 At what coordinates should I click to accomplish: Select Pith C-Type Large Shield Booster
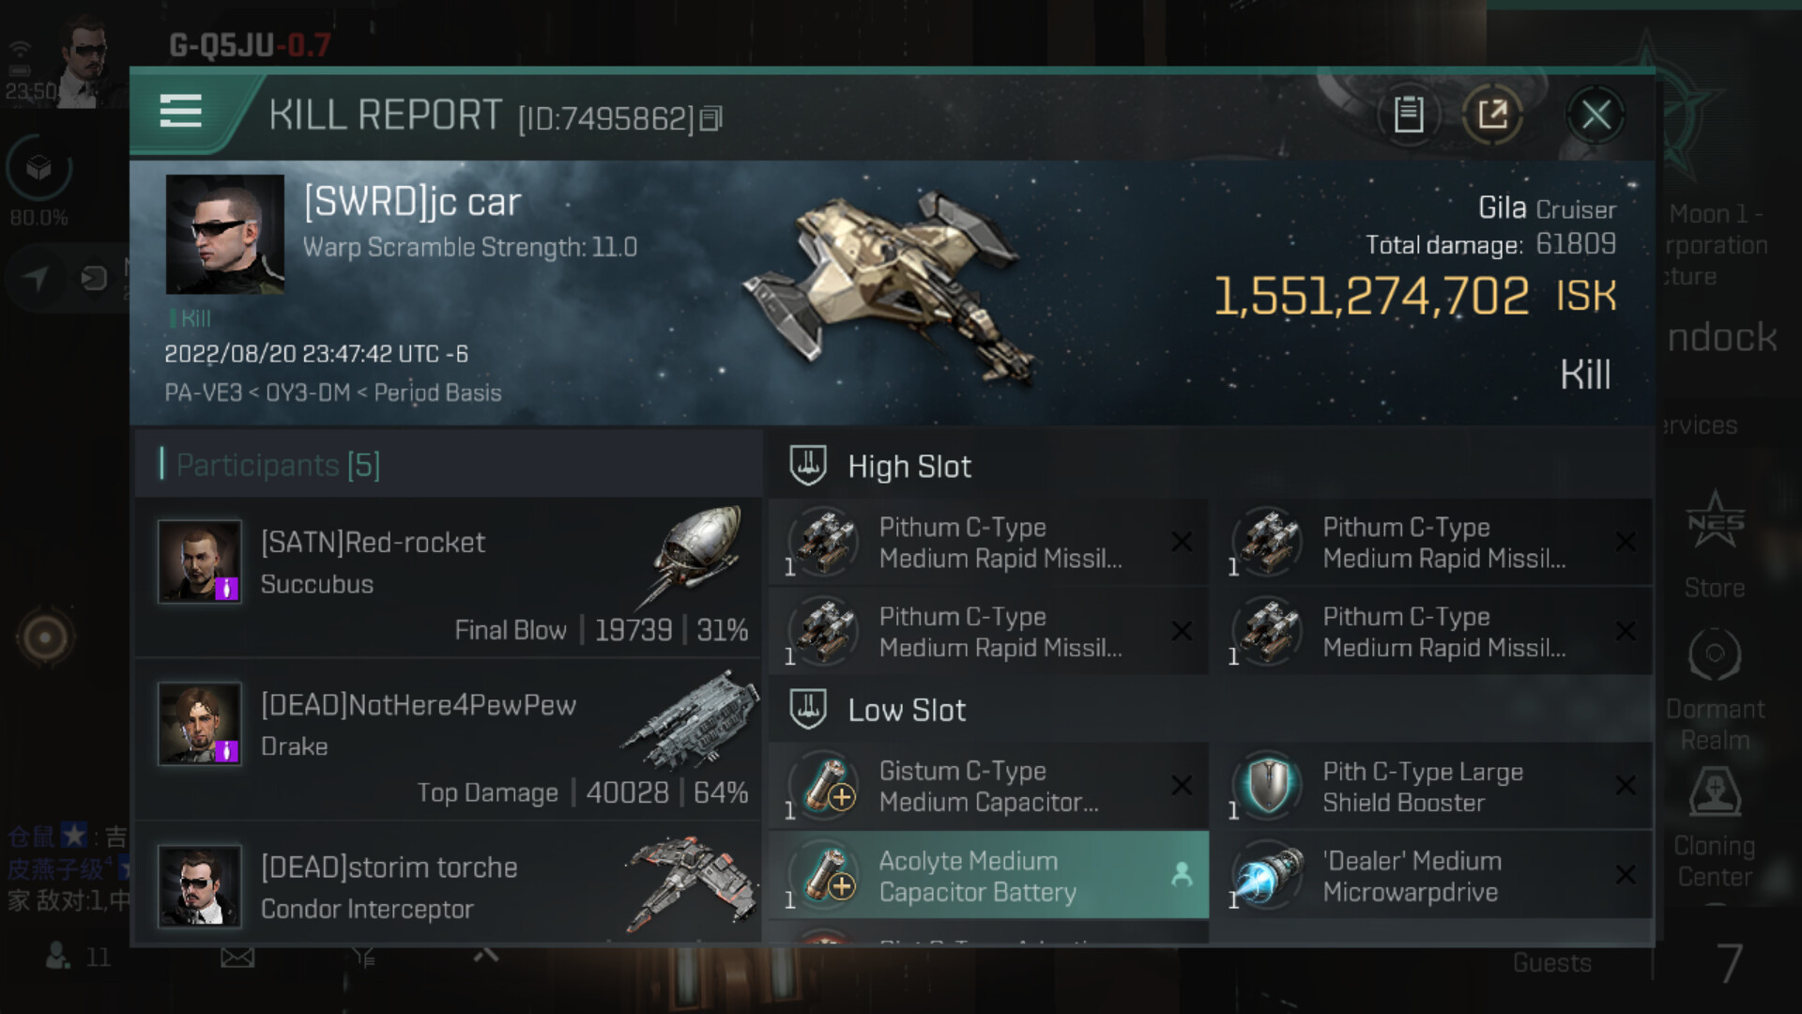coord(1431,786)
